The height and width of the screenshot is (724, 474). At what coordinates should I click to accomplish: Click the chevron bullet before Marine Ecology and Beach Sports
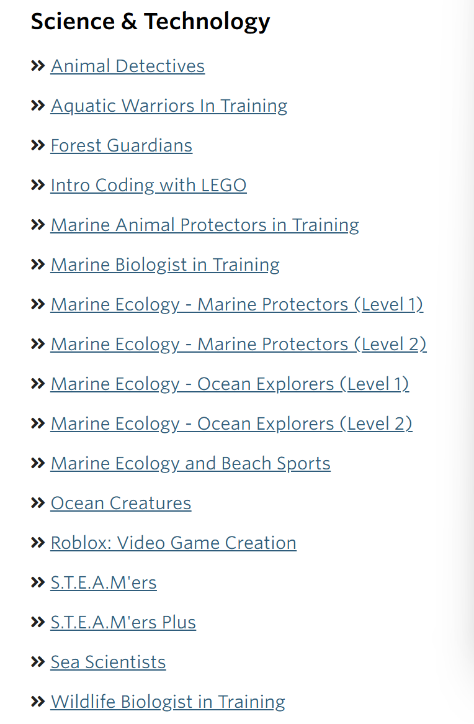[38, 463]
